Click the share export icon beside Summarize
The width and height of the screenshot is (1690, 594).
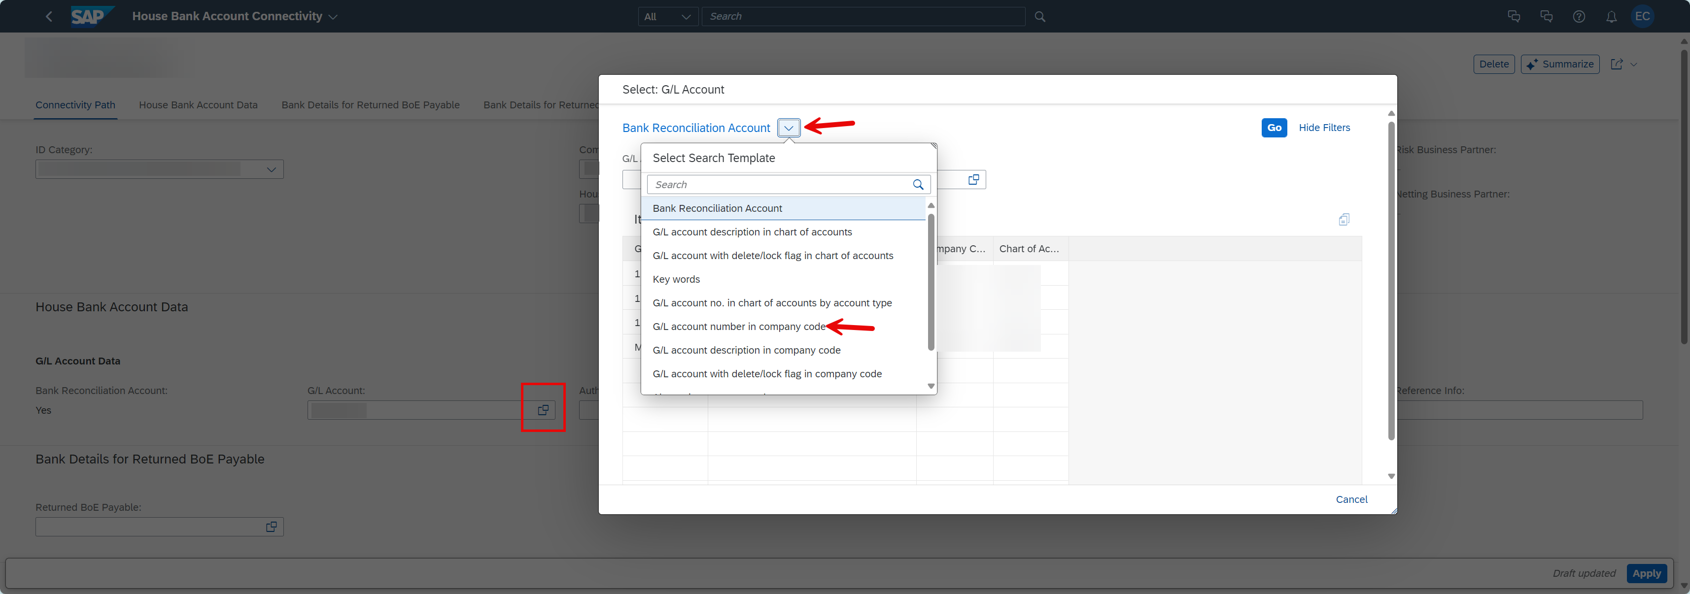coord(1617,64)
